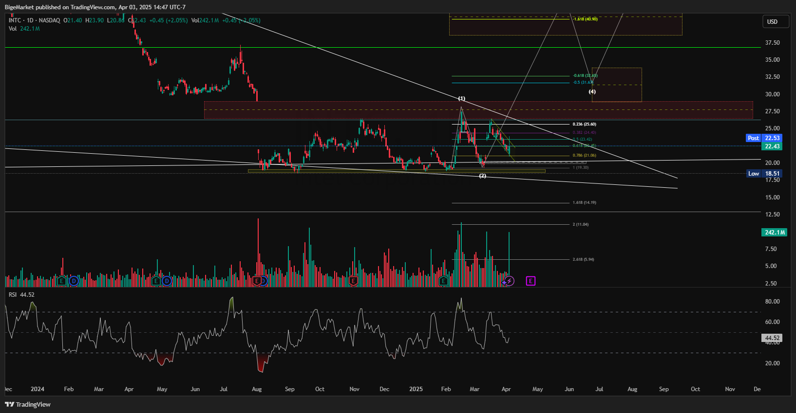Click the INTC · 1D · NASDAQ symbol legend
The image size is (796, 413).
coord(35,20)
